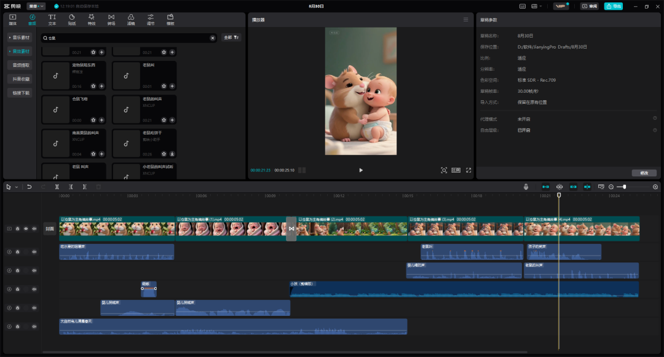Start voiceover recording with the microphone

click(526, 187)
